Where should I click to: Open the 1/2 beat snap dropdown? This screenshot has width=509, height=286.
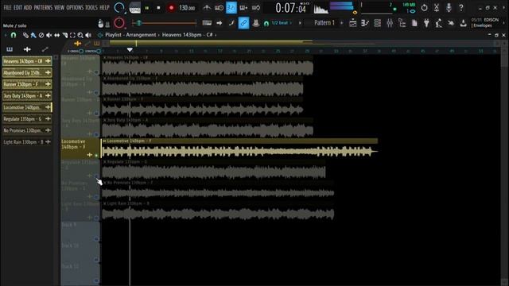click(281, 23)
